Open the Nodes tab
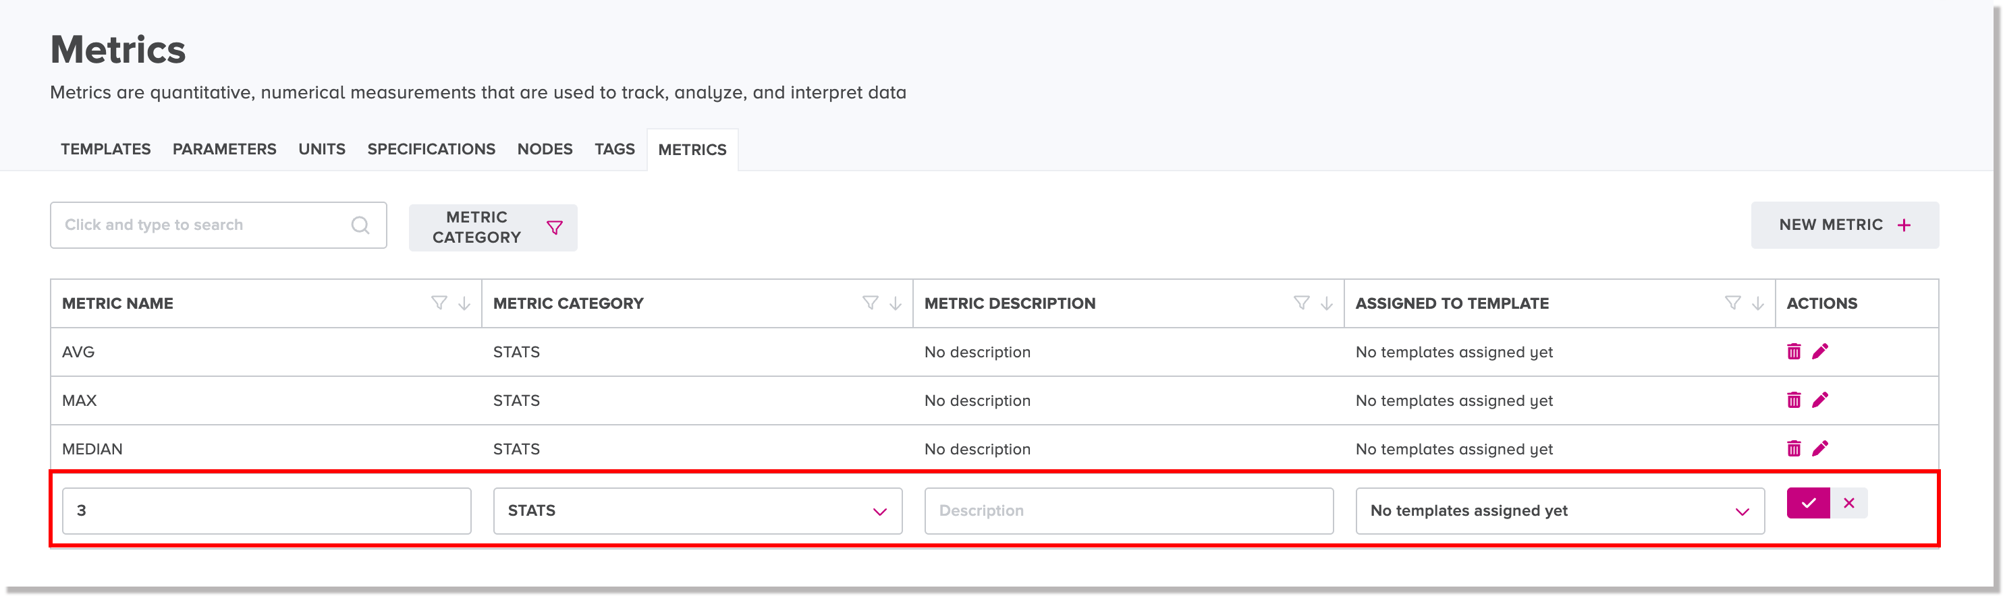Screen dimensions: 2003x596 pyautogui.click(x=545, y=149)
